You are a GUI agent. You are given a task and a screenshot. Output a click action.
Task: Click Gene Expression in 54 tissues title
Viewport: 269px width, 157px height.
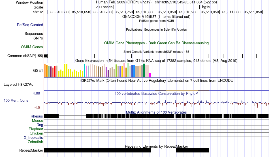156,60
